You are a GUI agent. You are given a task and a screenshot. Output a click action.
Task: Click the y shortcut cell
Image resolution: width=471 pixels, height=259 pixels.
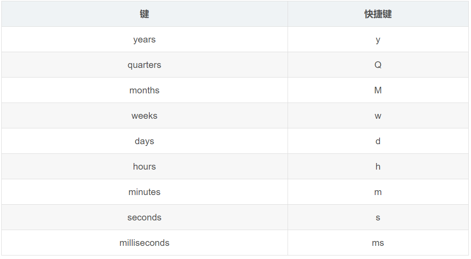(x=378, y=39)
